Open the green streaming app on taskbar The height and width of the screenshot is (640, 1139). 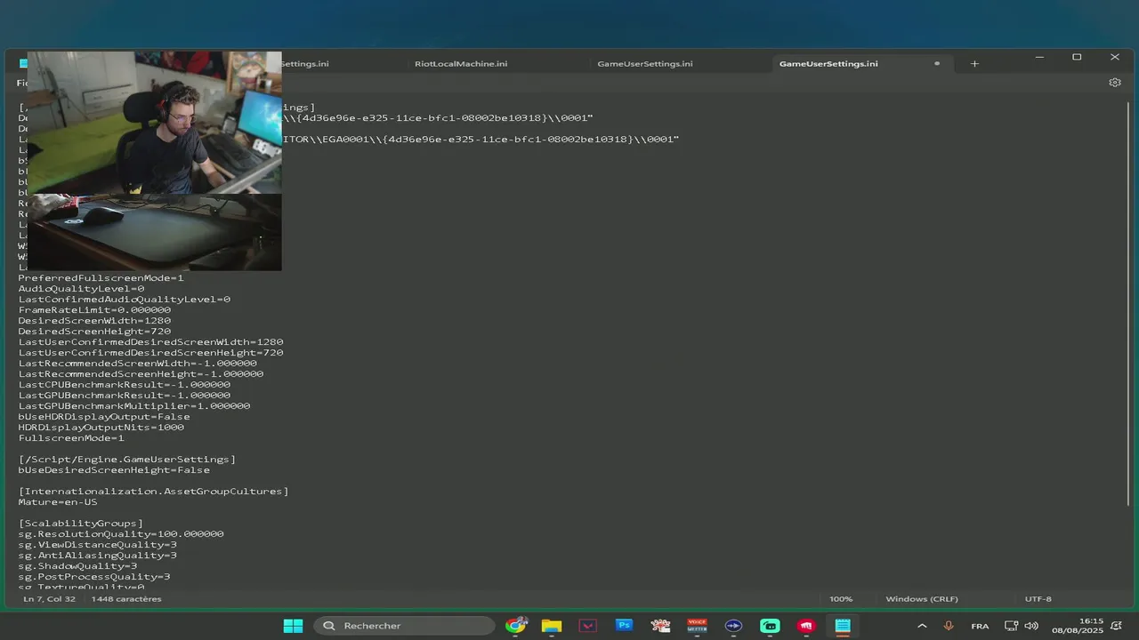pos(770,626)
